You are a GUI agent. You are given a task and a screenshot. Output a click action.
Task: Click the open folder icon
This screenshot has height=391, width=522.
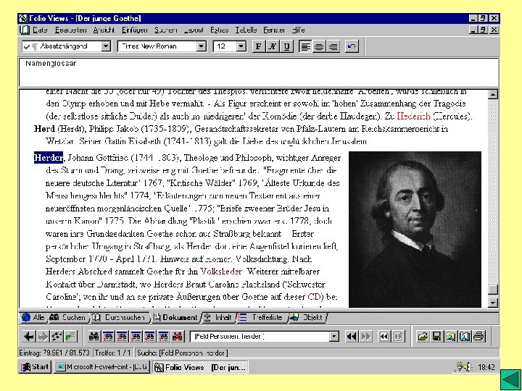(x=423, y=337)
